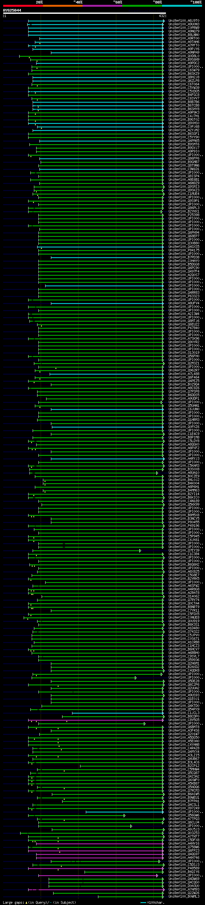Open hit UniRef100_C0PRW9
Screen dimensions: 205x905
tap(184, 28)
